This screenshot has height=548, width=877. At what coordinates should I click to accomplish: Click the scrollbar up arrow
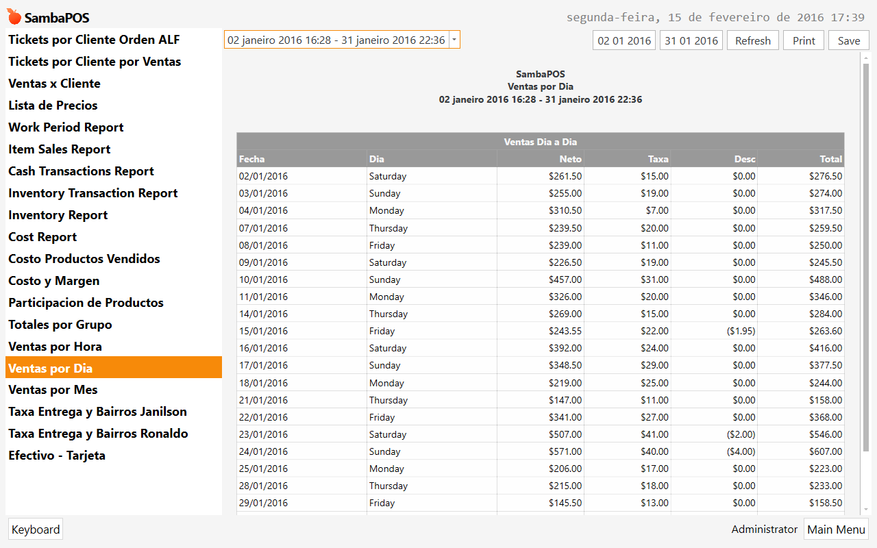pos(866,59)
